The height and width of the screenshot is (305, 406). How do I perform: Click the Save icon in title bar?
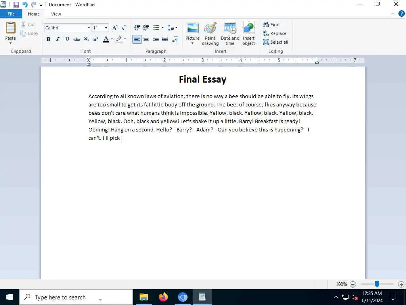(16, 5)
